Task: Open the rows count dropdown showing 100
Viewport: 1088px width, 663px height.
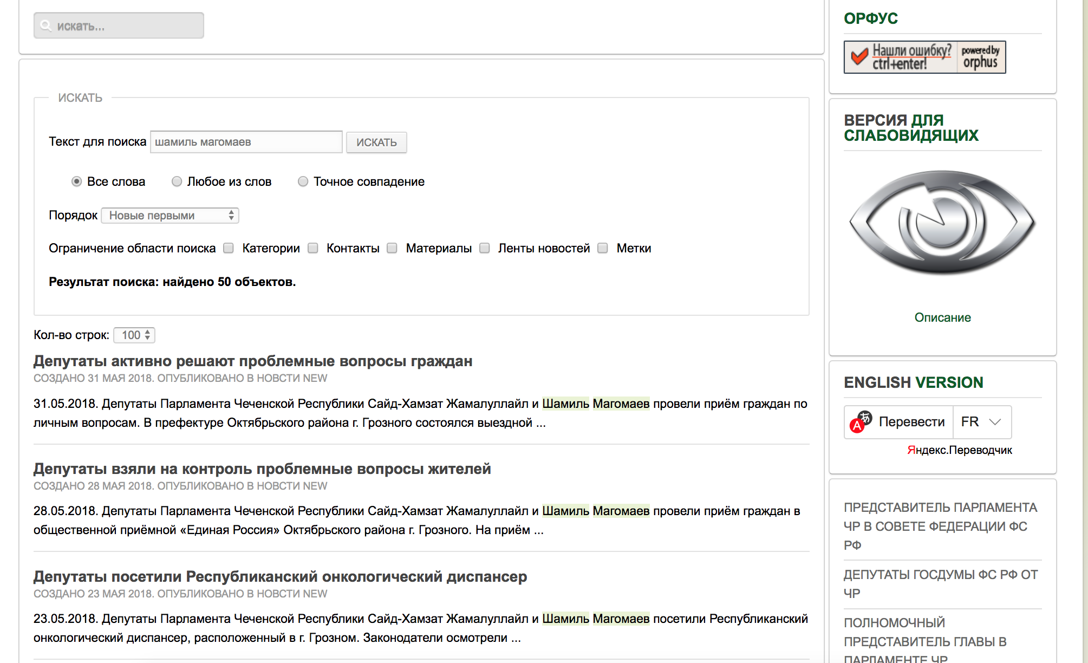Action: coord(134,335)
